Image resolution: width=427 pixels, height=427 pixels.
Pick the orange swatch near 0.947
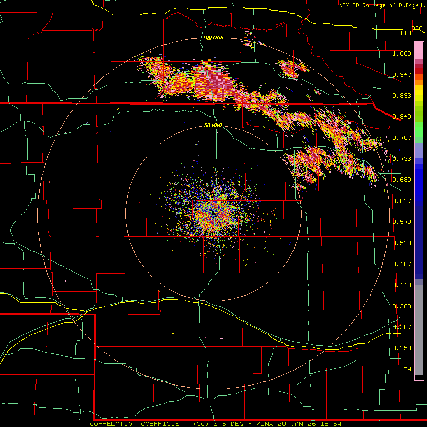pos(419,77)
